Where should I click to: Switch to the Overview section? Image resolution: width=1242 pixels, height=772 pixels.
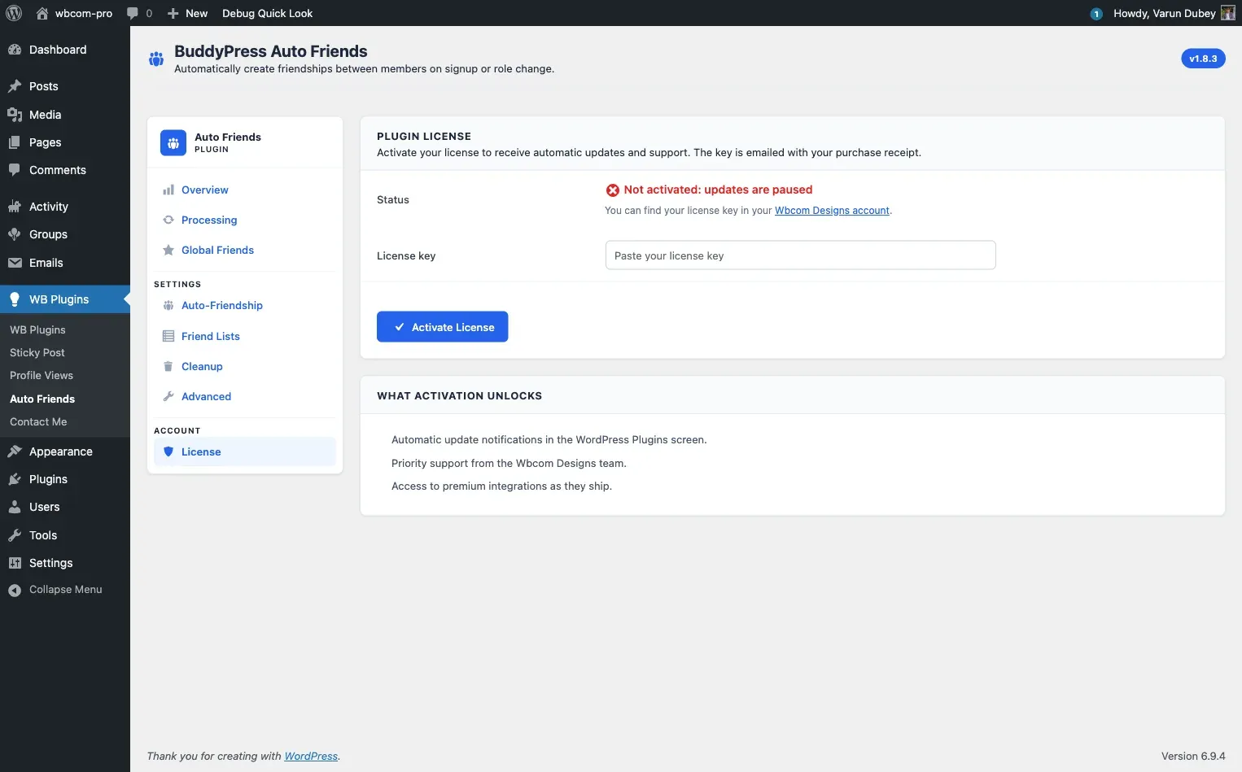pyautogui.click(x=245, y=190)
